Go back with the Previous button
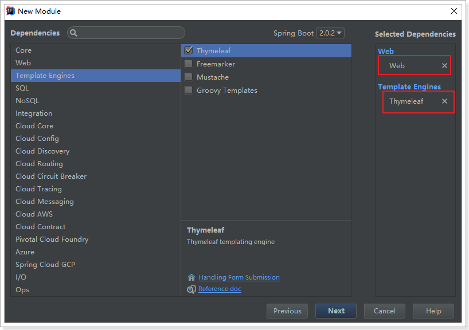469x330 pixels. point(287,311)
